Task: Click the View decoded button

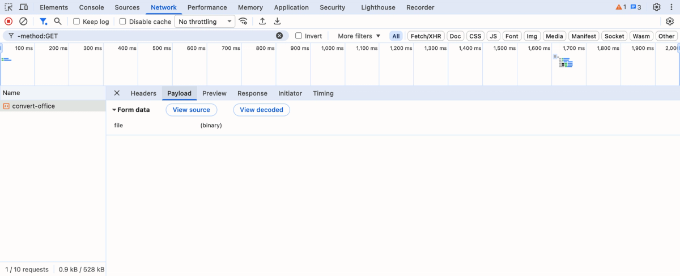Action: click(261, 110)
